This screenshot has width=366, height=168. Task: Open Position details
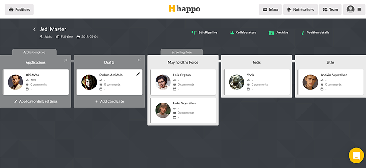click(315, 33)
